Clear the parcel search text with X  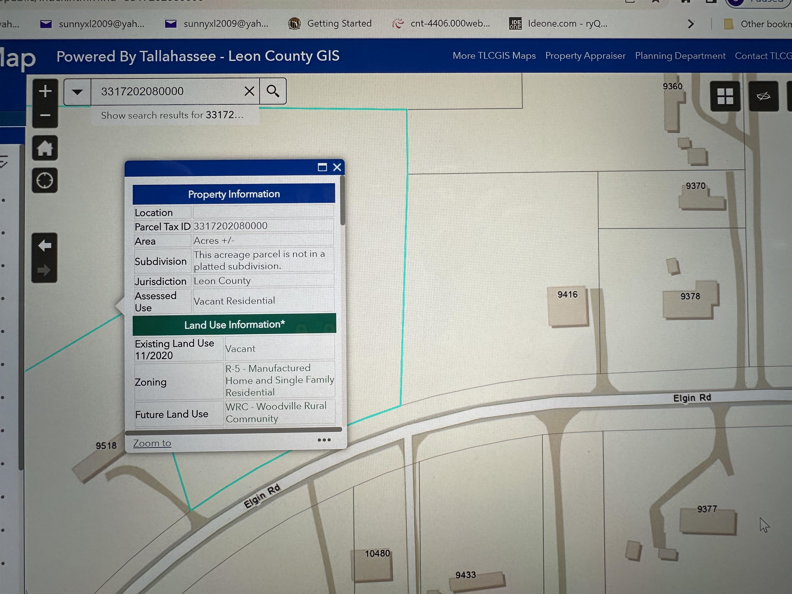click(x=249, y=91)
